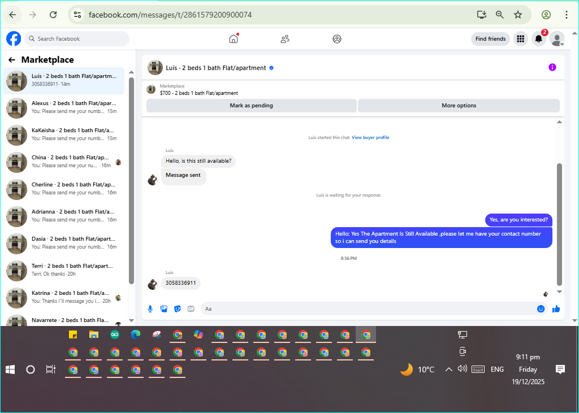Bookmark this page with the star icon
579x413 pixels.
tap(518, 15)
